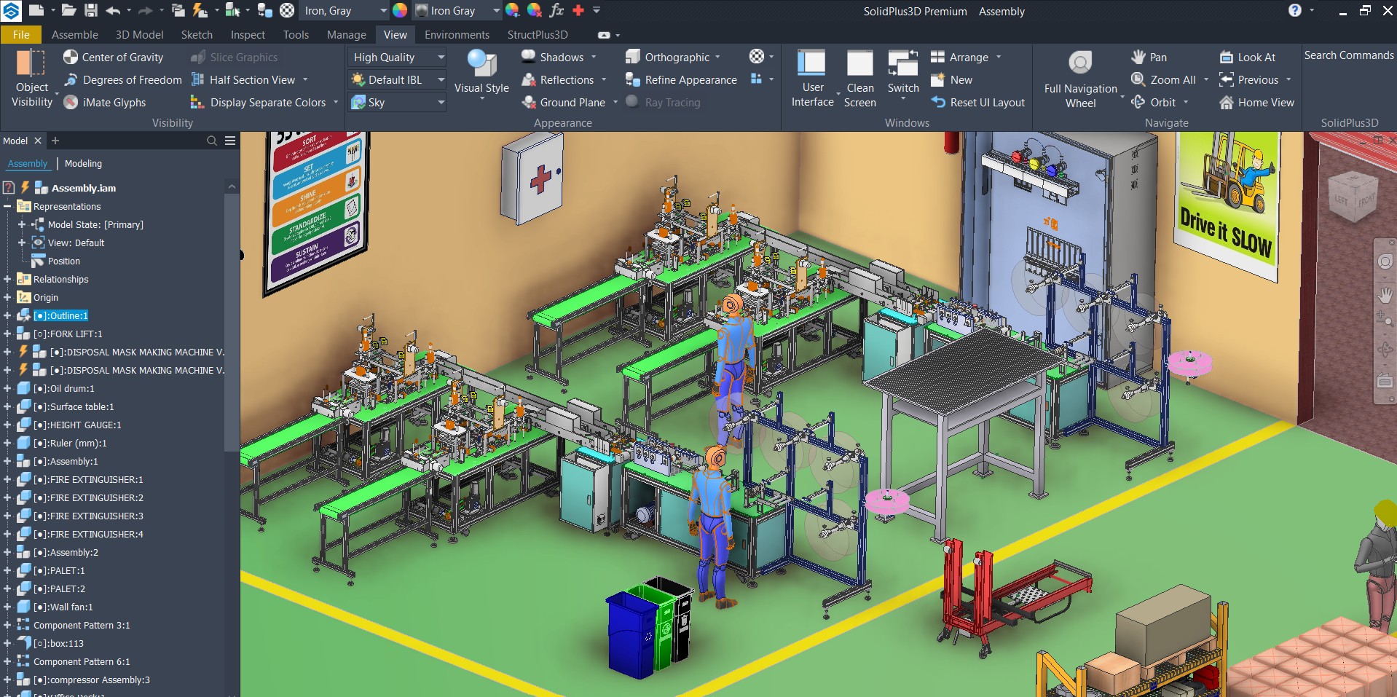Select Assembly browser view link
Image resolution: width=1397 pixels, height=697 pixels.
coord(28,164)
